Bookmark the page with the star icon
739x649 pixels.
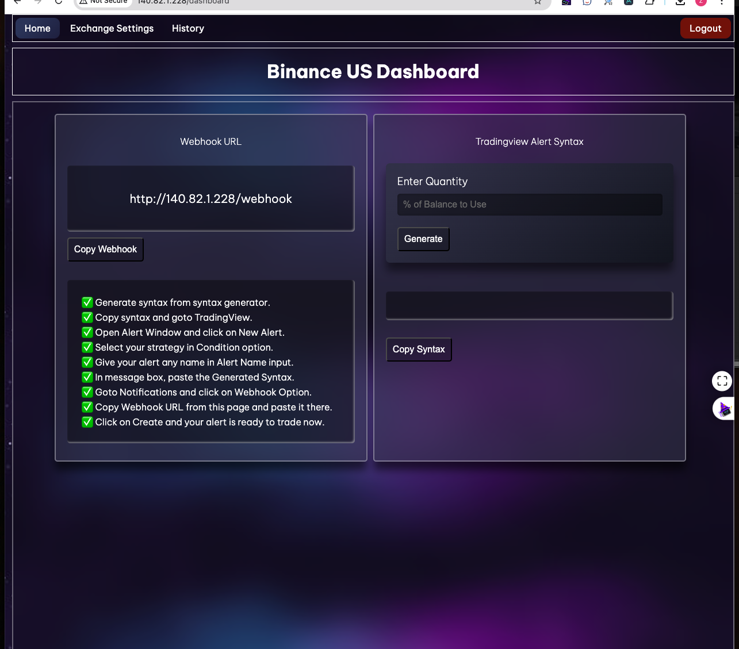537,3
